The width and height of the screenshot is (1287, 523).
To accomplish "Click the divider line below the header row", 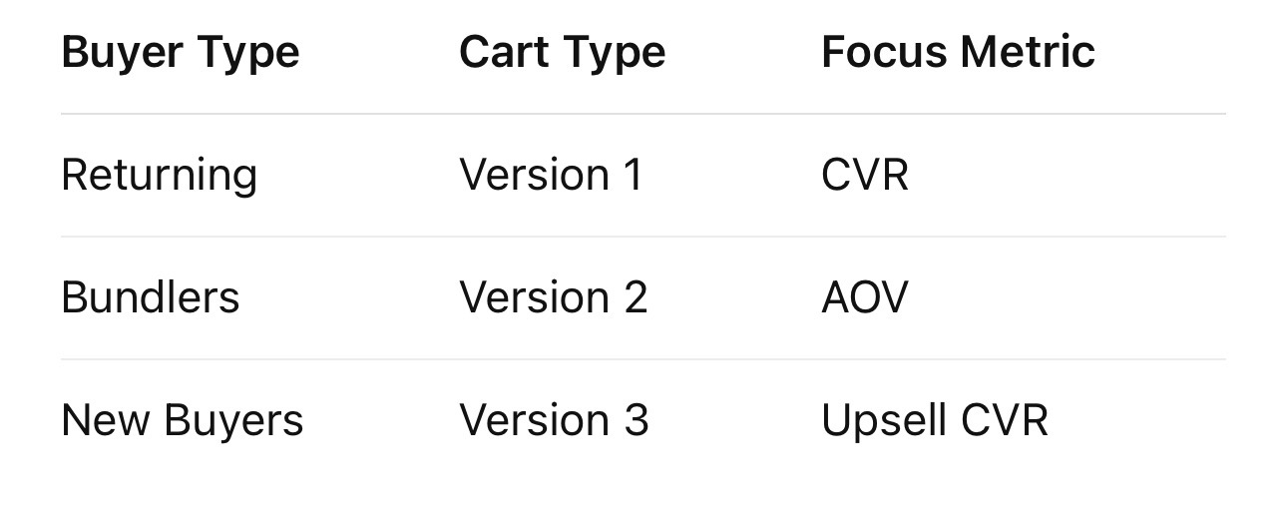I will point(643,114).
